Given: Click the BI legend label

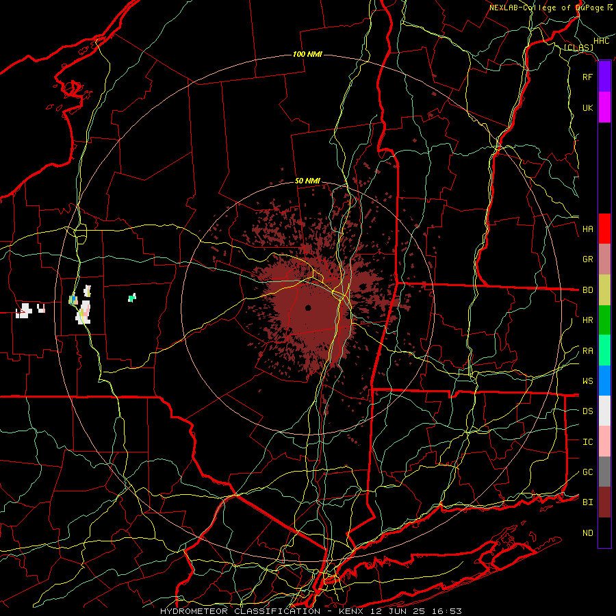Looking at the screenshot, I should click(588, 502).
